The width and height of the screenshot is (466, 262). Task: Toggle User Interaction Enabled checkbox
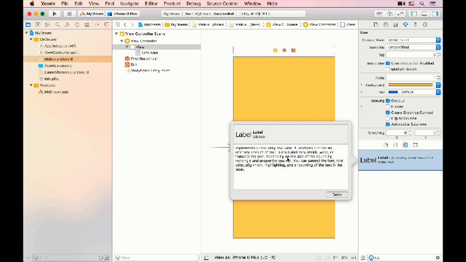click(x=388, y=63)
